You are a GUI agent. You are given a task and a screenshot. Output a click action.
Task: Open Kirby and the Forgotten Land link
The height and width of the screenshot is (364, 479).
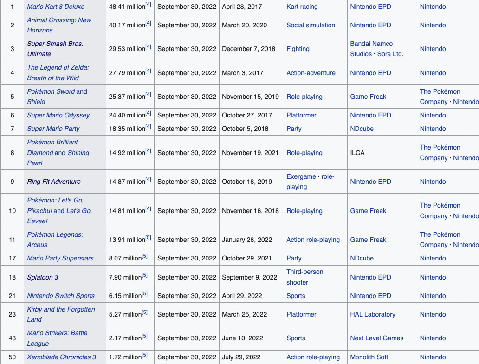point(61,314)
